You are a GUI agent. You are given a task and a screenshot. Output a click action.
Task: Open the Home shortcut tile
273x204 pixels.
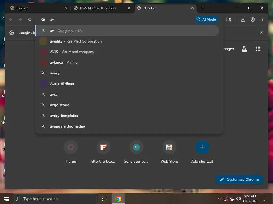[x=71, y=152]
